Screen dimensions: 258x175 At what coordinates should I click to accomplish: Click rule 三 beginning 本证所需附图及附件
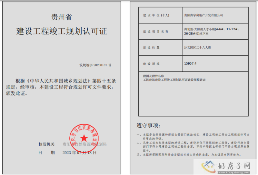pos(189,155)
